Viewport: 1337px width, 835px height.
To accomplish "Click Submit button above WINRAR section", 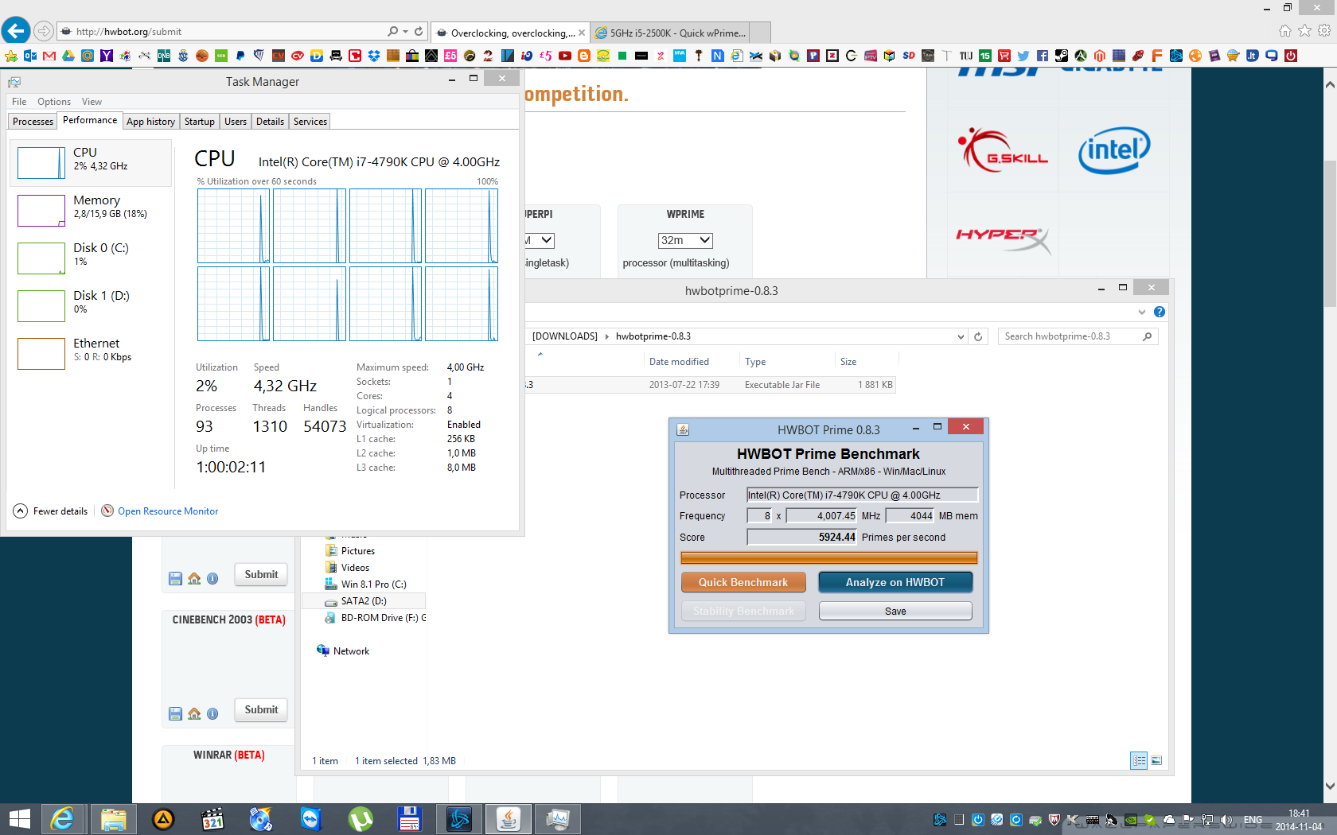I will pyautogui.click(x=261, y=709).
